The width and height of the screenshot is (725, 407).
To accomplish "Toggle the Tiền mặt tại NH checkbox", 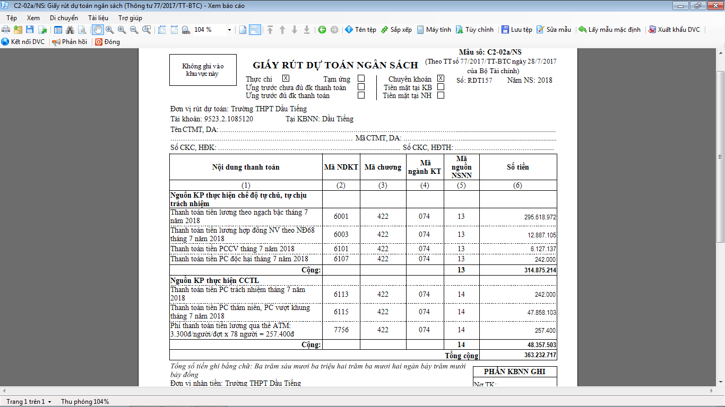I will coord(441,95).
